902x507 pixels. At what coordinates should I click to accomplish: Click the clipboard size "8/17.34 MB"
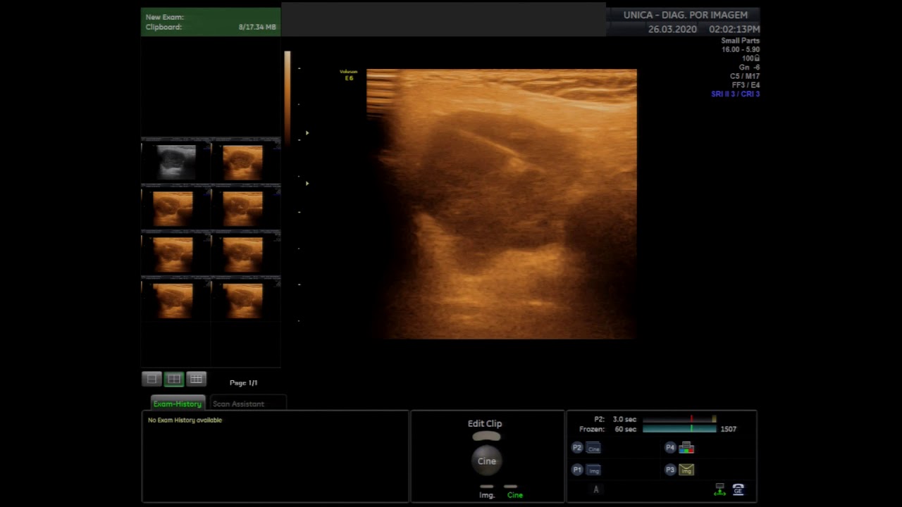(x=257, y=27)
